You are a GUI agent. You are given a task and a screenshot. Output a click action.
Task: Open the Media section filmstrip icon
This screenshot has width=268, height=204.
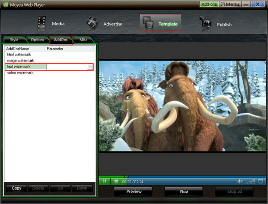[42, 23]
